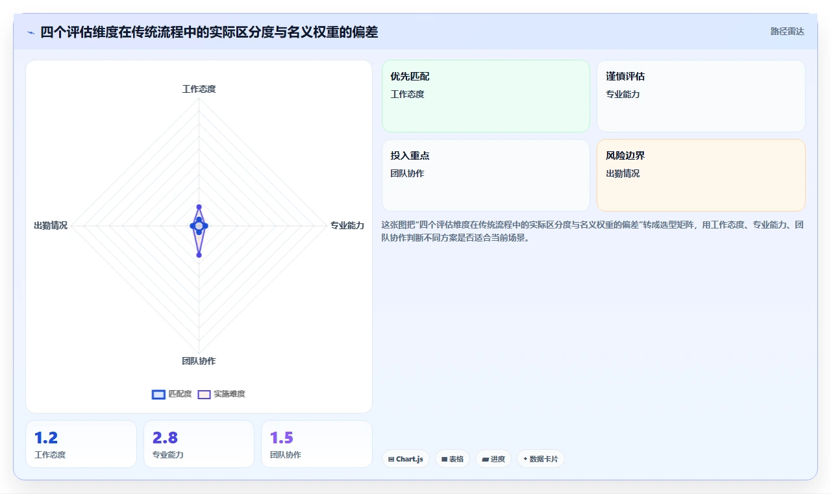Click the page title about 四个评估维度
The height and width of the screenshot is (494, 831).
(x=209, y=32)
